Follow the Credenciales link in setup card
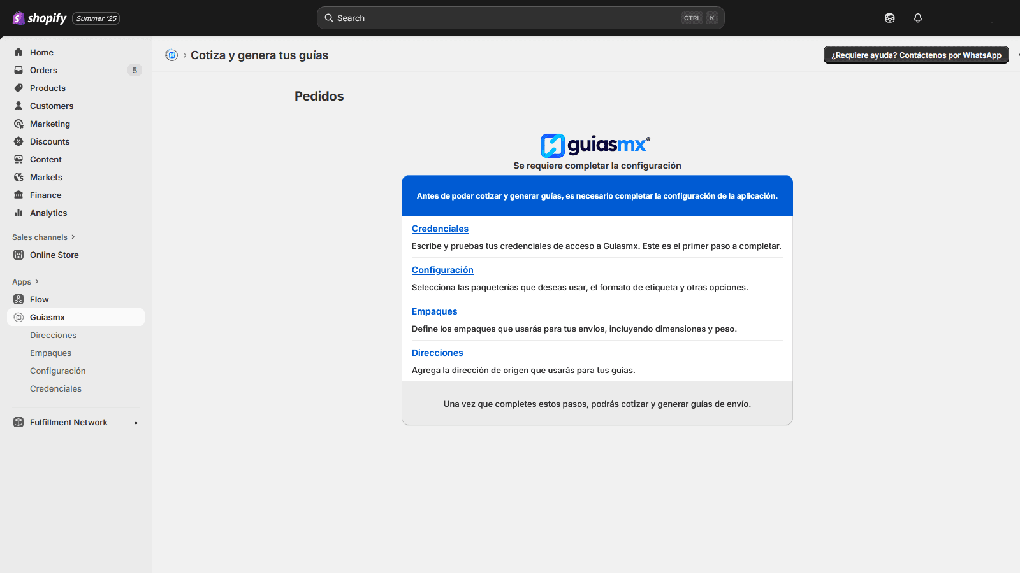 pos(440,229)
